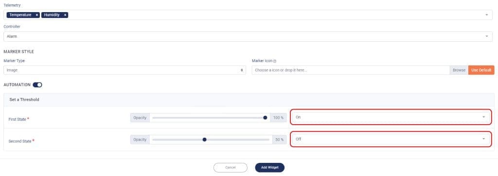The width and height of the screenshot is (498, 176).
Task: Toggle the Automation switch off
Action: click(x=37, y=85)
